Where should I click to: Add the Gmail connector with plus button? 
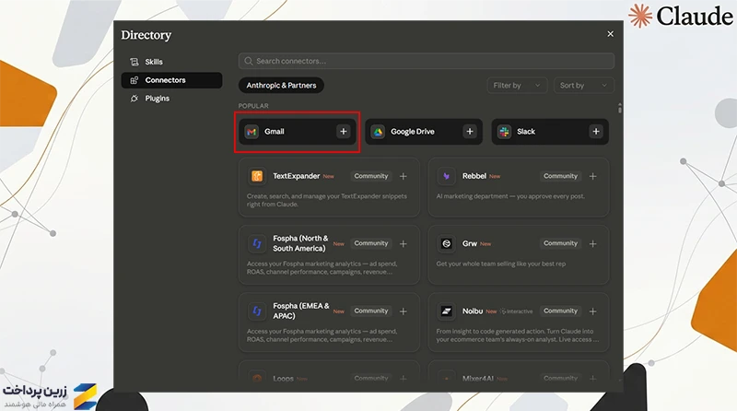coord(343,132)
